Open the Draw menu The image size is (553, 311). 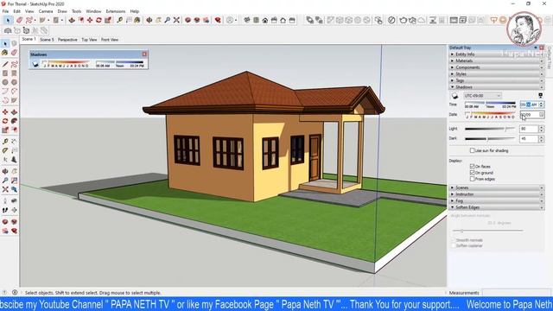[x=62, y=11]
